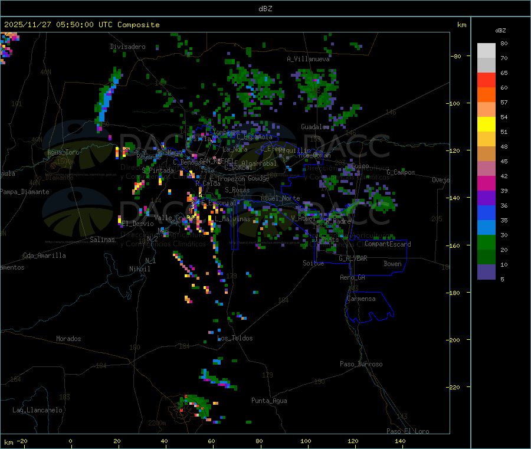Viewport: 531px width, 449px height.
Task: Click the Atuel_Norte map label
Action: (x=280, y=198)
